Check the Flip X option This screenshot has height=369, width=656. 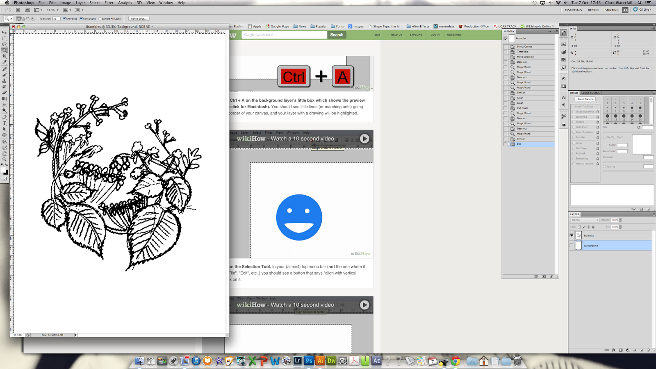[604, 137]
